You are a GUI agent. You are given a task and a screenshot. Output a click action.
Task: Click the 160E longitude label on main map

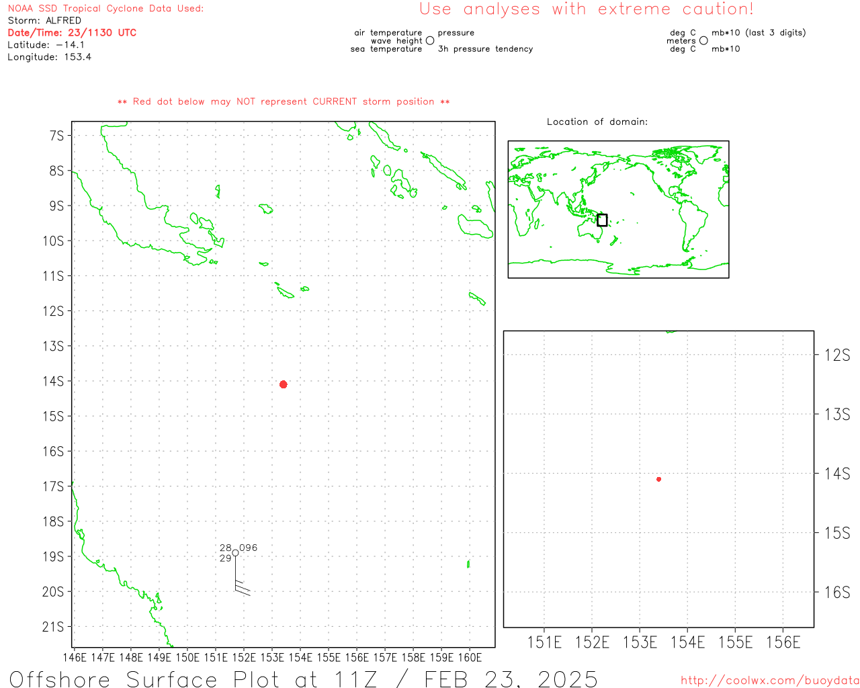tap(470, 657)
